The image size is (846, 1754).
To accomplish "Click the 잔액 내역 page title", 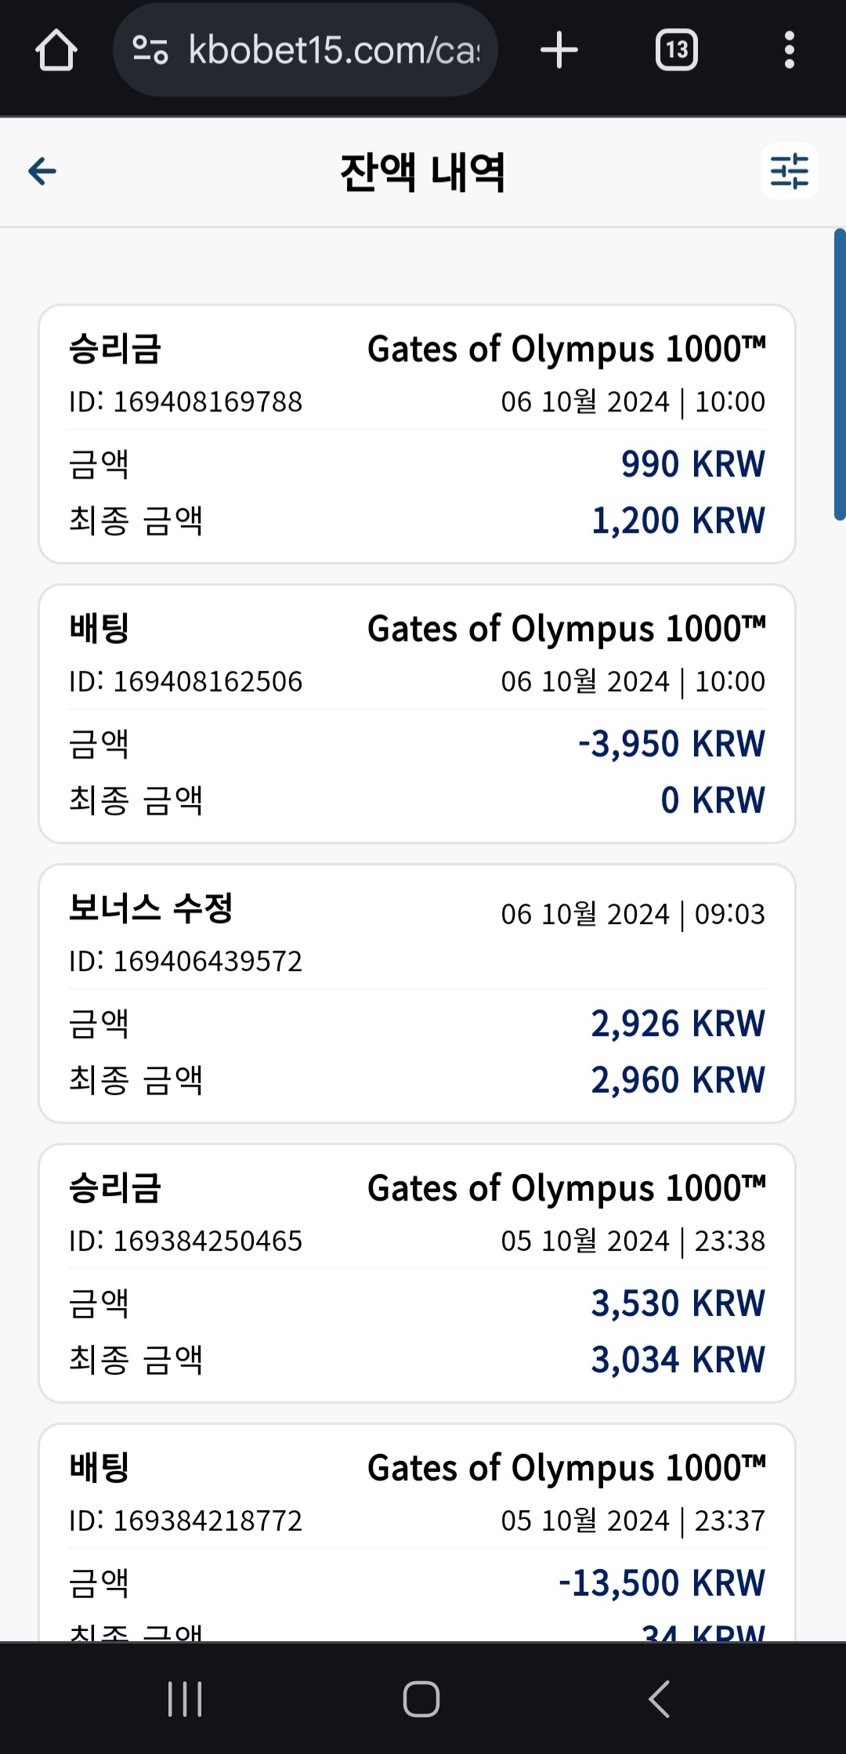I will 423,172.
